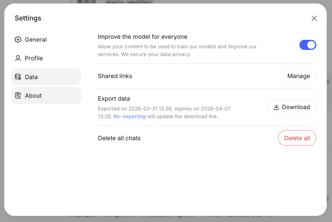The image size is (332, 222).
Task: Click the About info icon
Action: coord(18,96)
